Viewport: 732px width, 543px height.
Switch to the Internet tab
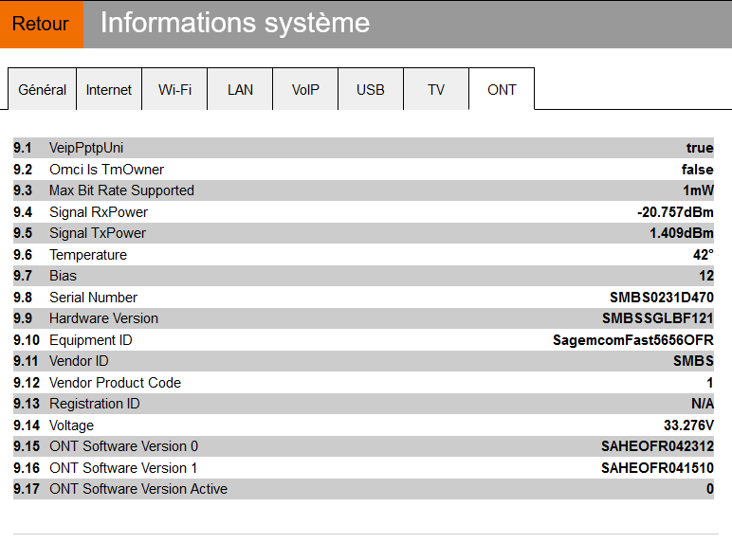tap(109, 90)
